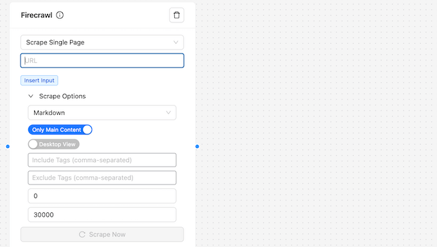Delete the Firecrawl node with trash icon
This screenshot has height=247, width=437.
click(x=177, y=15)
